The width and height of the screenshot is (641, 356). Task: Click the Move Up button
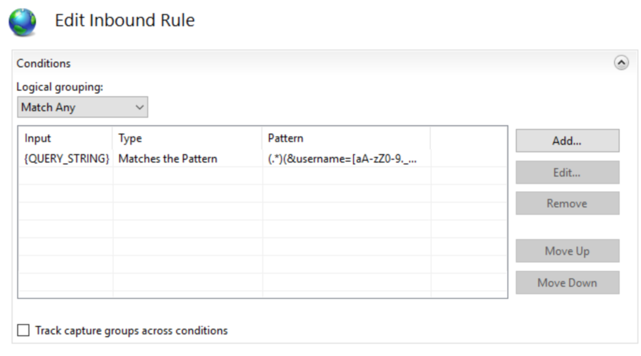pos(567,251)
